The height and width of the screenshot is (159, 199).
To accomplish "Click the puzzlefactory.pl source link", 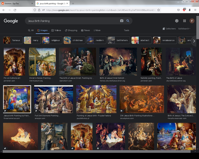I will 83,118.
